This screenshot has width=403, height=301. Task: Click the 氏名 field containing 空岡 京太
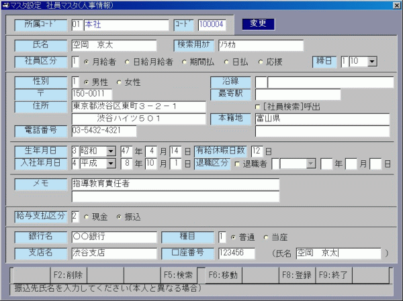pyautogui.click(x=113, y=45)
